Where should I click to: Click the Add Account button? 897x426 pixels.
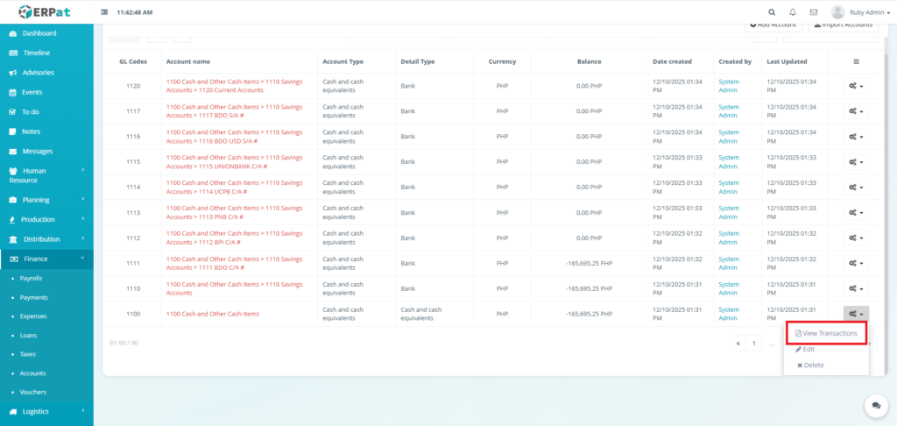[x=772, y=25]
